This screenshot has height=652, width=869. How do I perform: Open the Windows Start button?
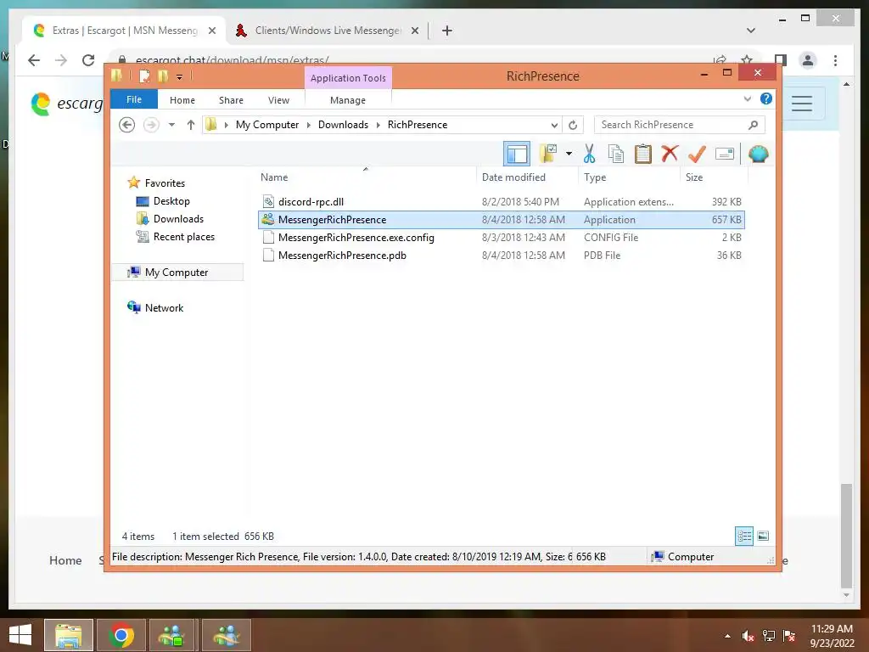click(20, 635)
